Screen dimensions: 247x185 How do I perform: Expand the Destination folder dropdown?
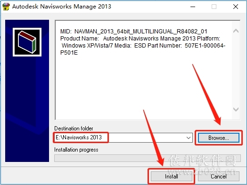[189, 138]
